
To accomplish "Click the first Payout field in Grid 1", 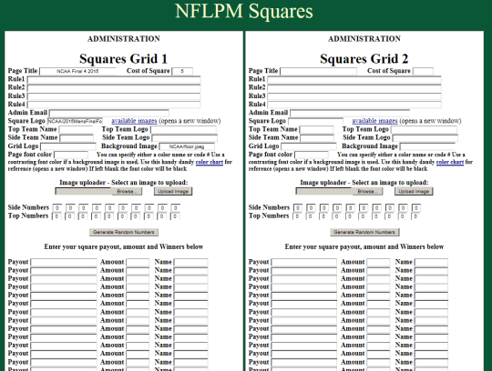I will 64,263.
